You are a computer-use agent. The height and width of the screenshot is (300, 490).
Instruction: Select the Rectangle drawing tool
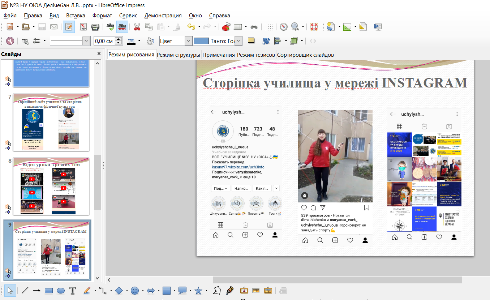(x=48, y=291)
